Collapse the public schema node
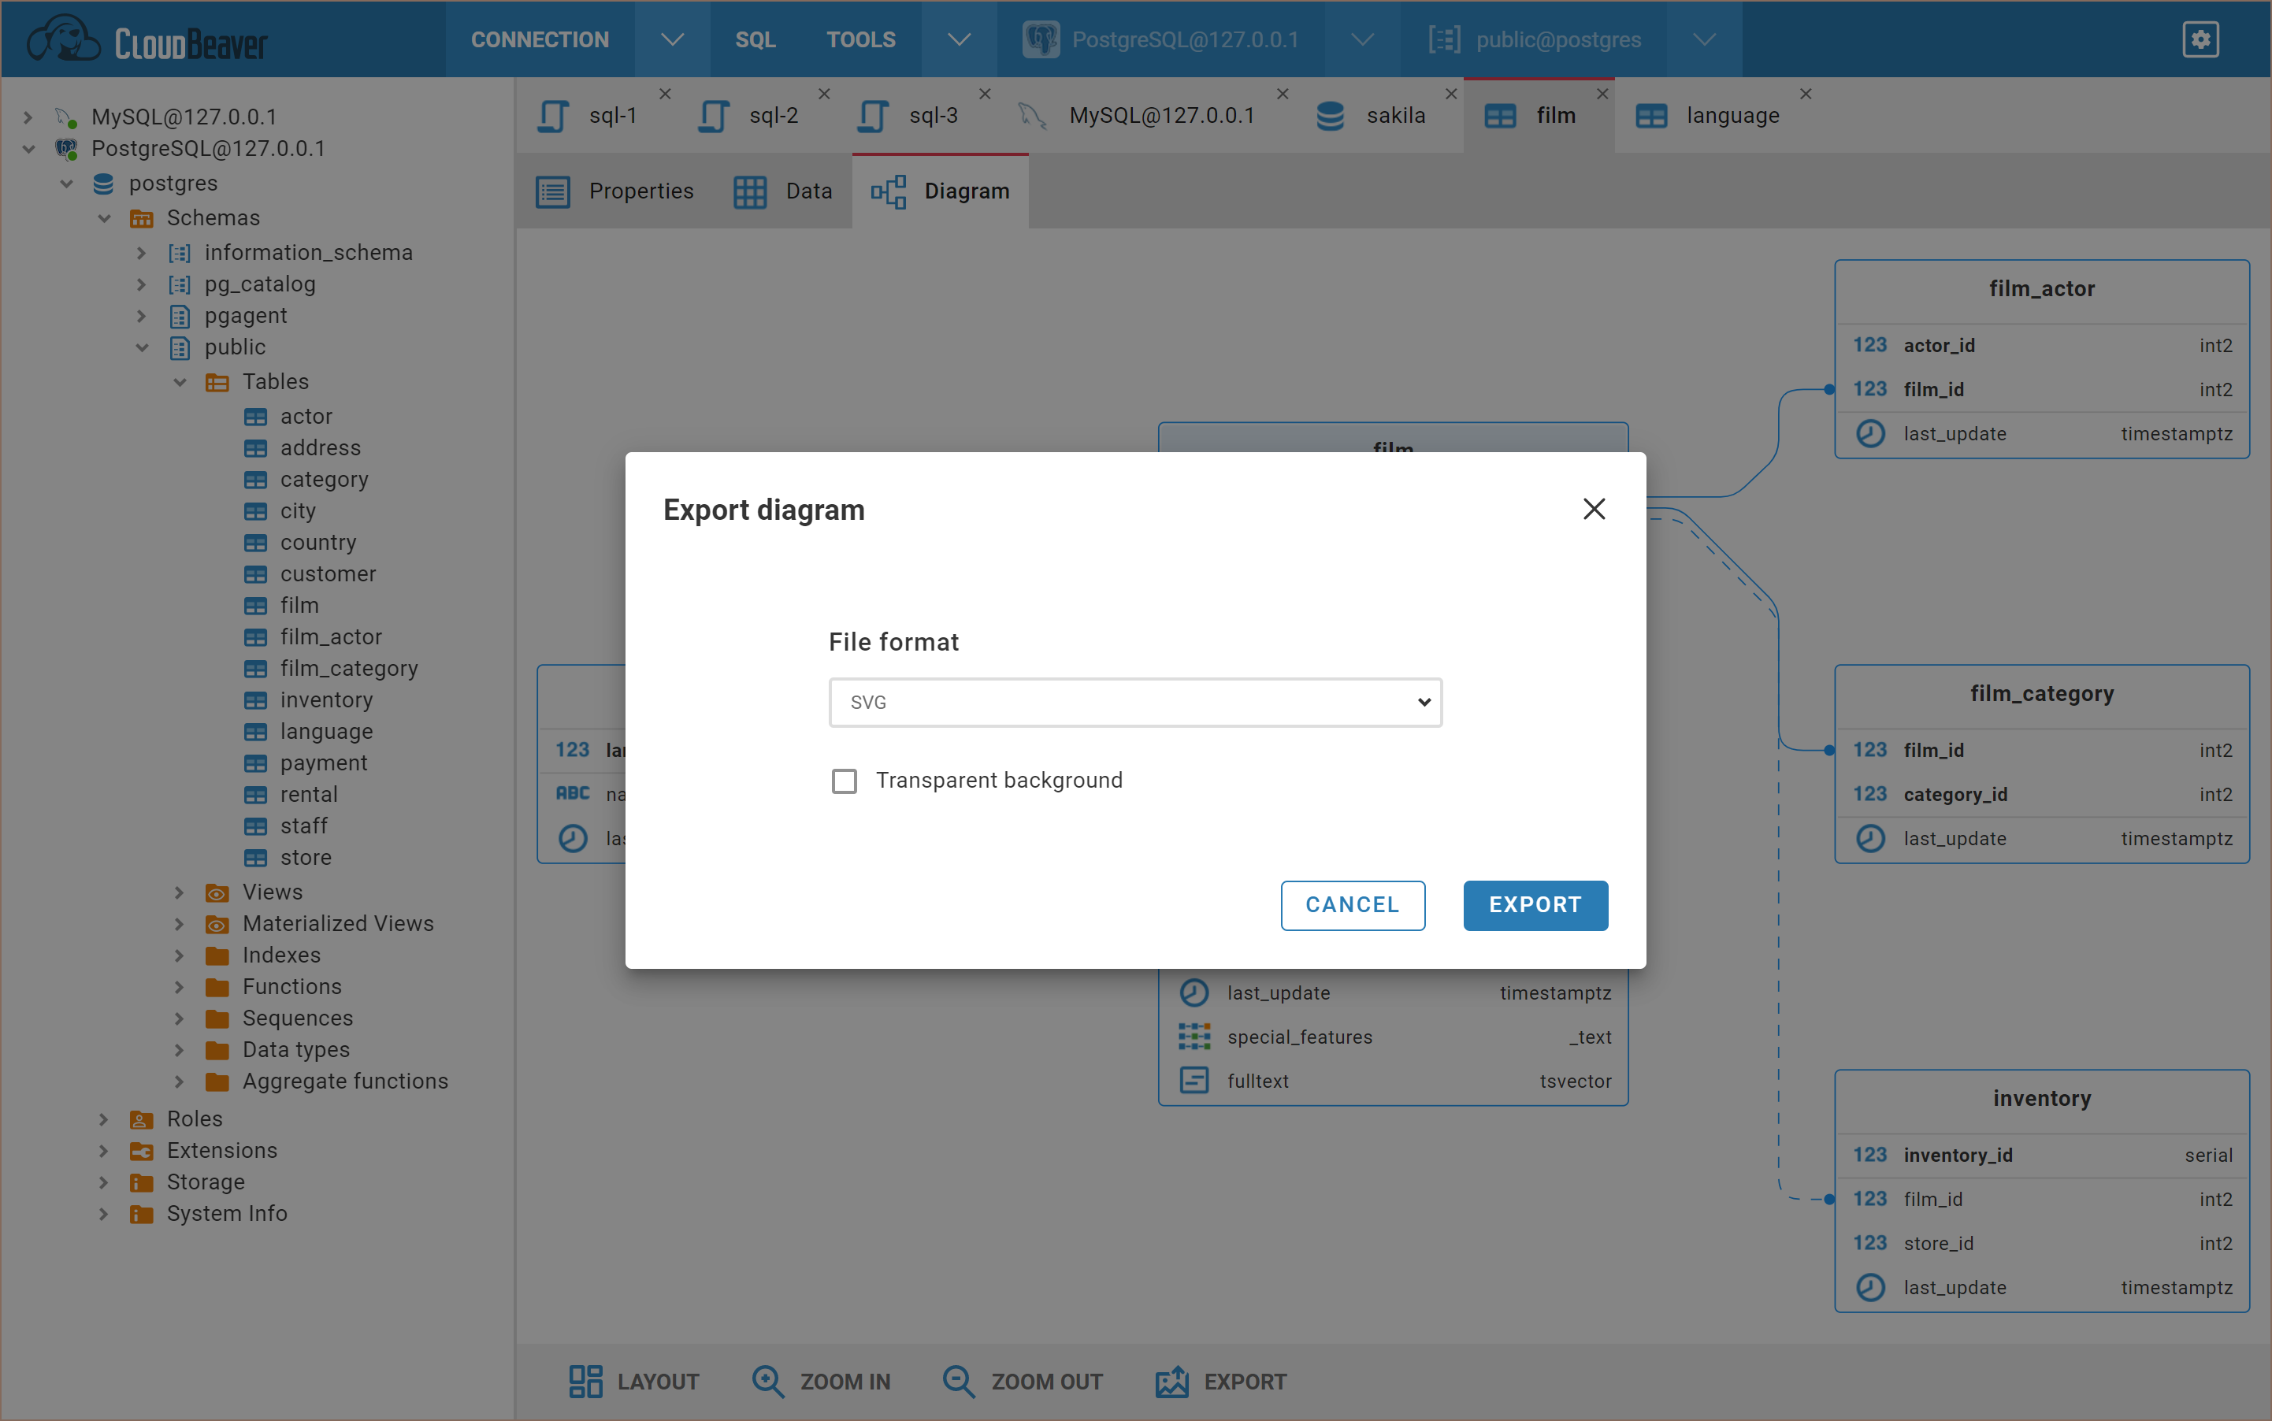Viewport: 2272px width, 1421px height. (142, 347)
